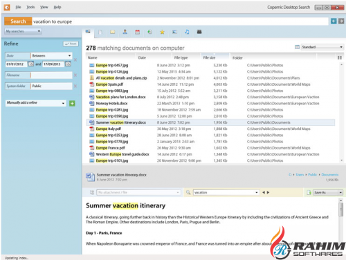Select the Documents category tab icon
The width and height of the screenshot is (346, 260).
[x=100, y=32]
